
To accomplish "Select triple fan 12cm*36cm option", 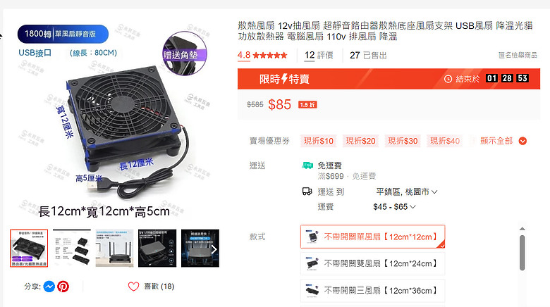I will 373,291.
